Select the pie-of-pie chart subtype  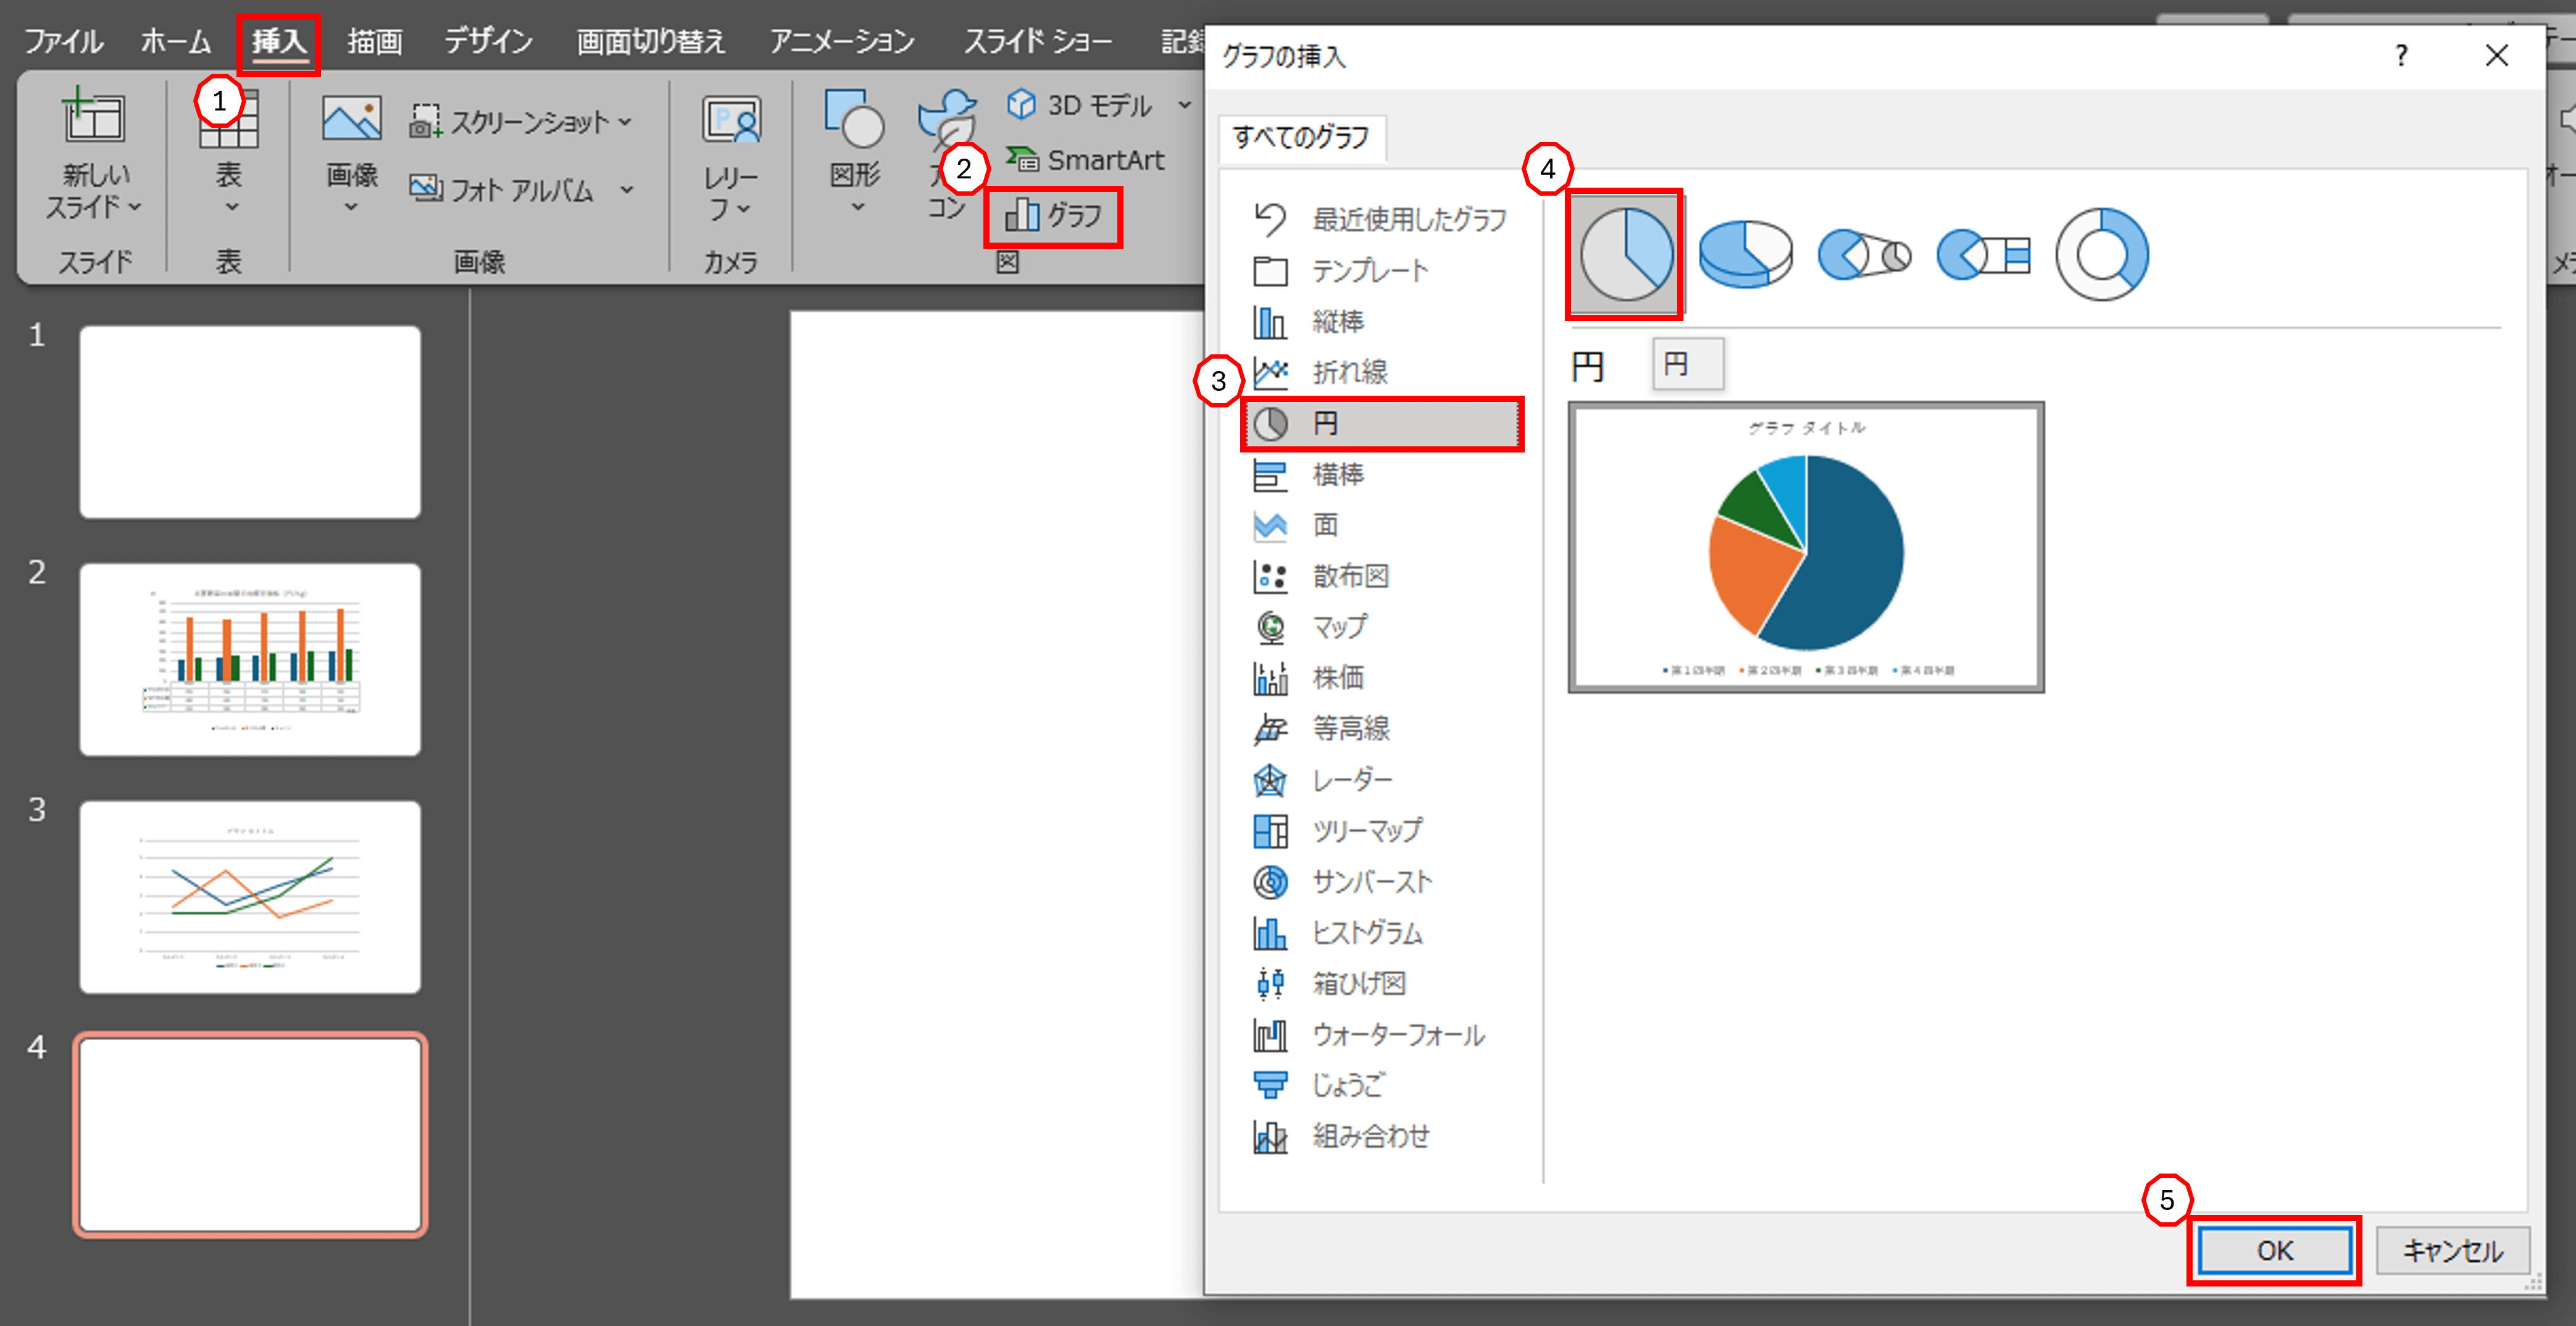coord(1864,254)
